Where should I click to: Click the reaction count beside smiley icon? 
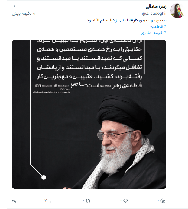158,201
